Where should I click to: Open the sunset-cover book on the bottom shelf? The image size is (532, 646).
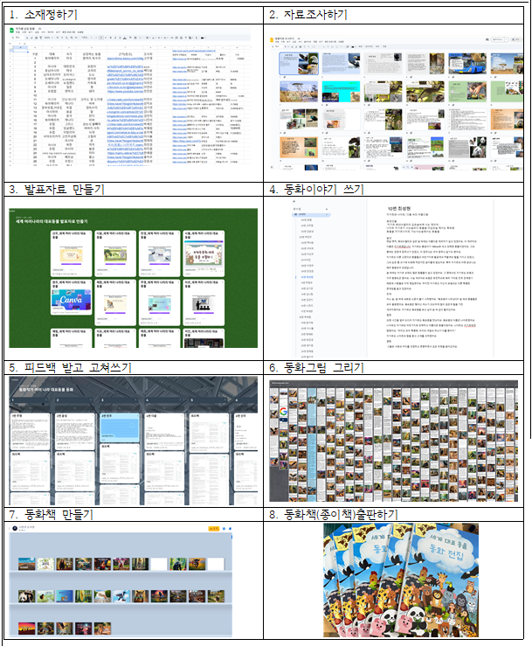coord(26,629)
